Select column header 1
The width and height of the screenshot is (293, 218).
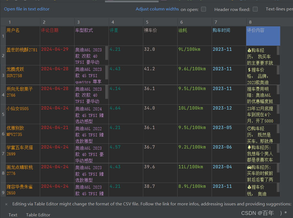click(23, 22)
